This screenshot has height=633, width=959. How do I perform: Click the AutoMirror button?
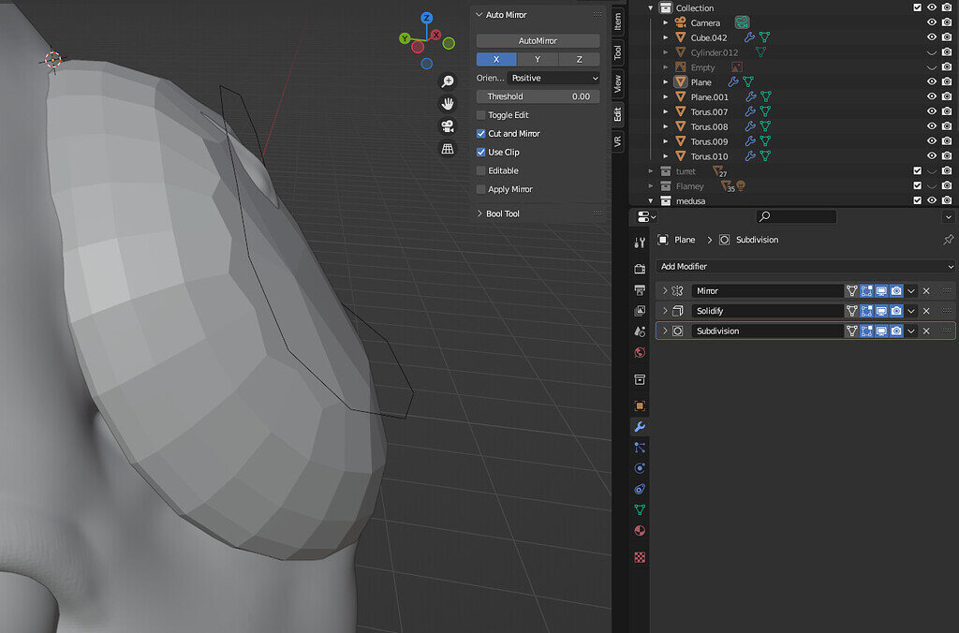(539, 40)
